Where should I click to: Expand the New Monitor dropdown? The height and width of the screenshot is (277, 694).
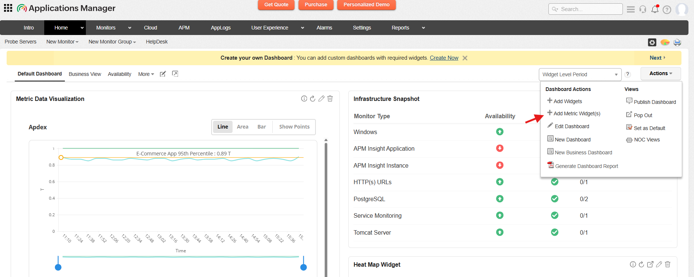coord(62,42)
